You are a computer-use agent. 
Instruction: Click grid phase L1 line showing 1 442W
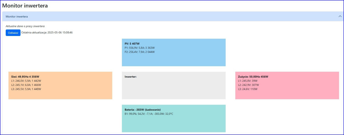pos(26,81)
